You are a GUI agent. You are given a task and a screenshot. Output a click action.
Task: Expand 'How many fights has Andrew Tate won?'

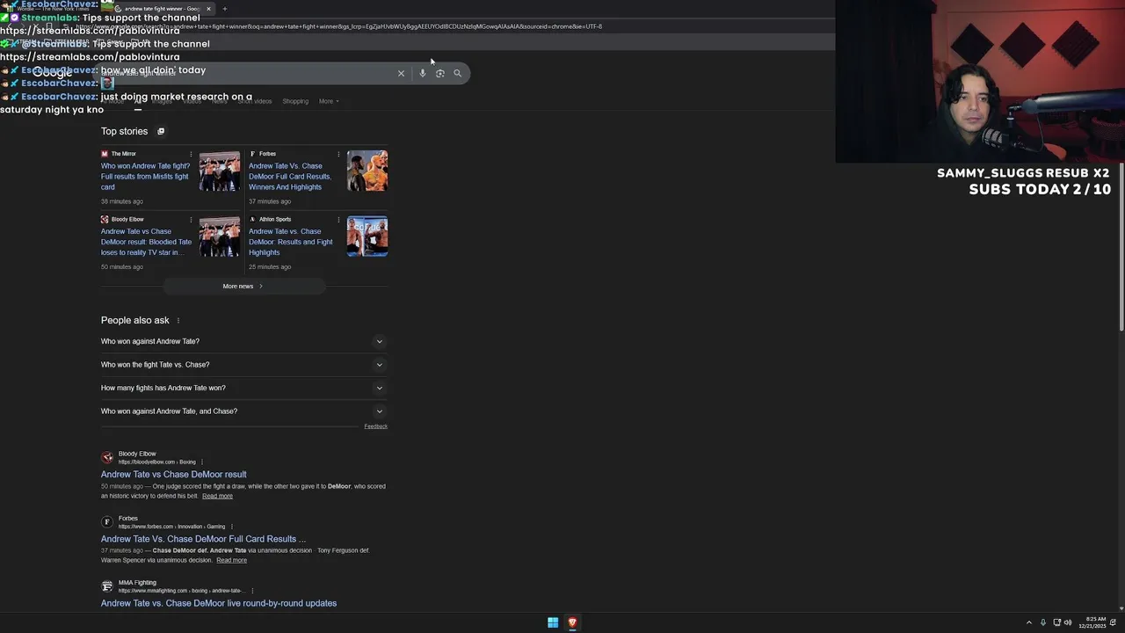coord(244,388)
